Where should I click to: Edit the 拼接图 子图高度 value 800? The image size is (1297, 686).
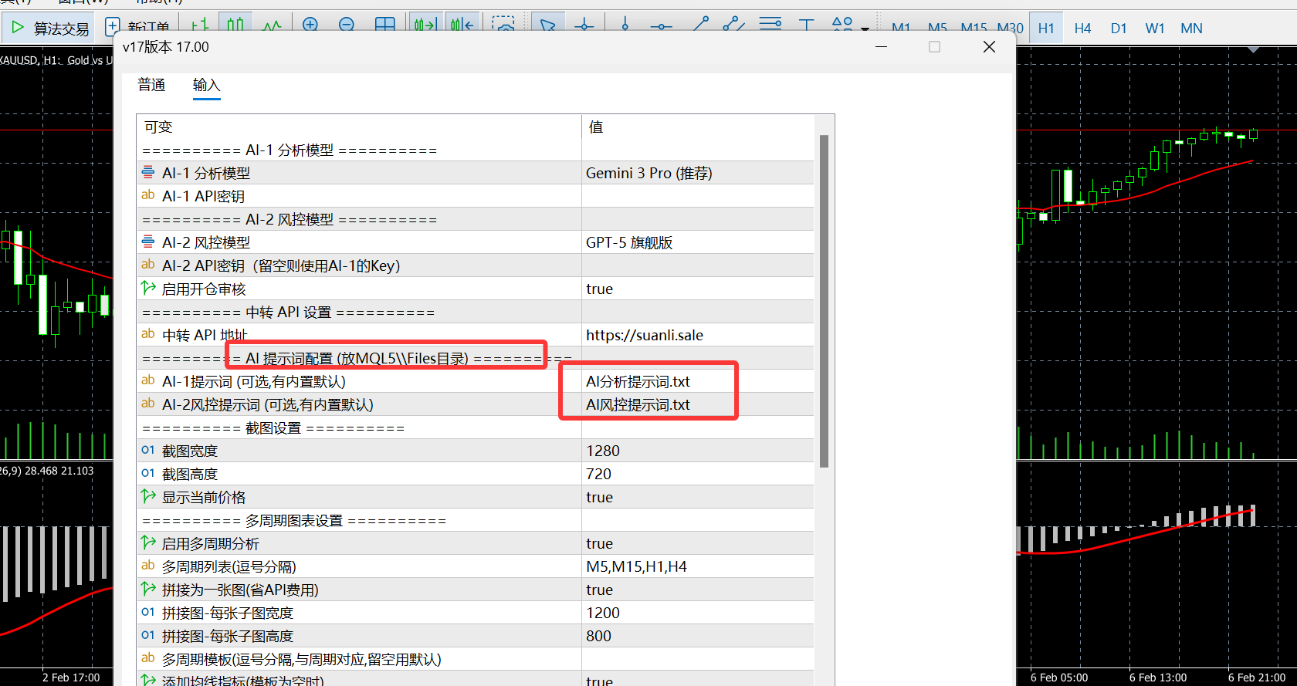click(698, 636)
